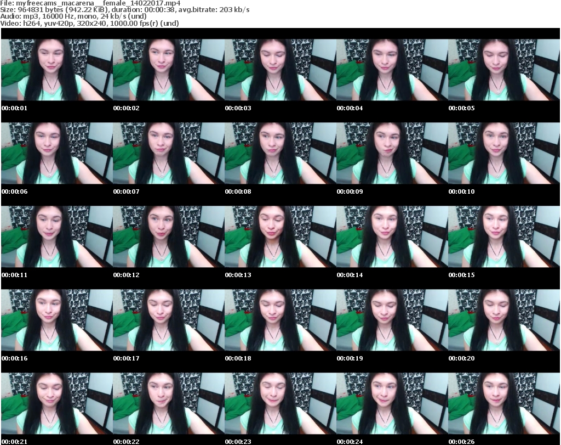Select the frame for 00:00:09
The image size is (561, 445).
tap(392, 153)
